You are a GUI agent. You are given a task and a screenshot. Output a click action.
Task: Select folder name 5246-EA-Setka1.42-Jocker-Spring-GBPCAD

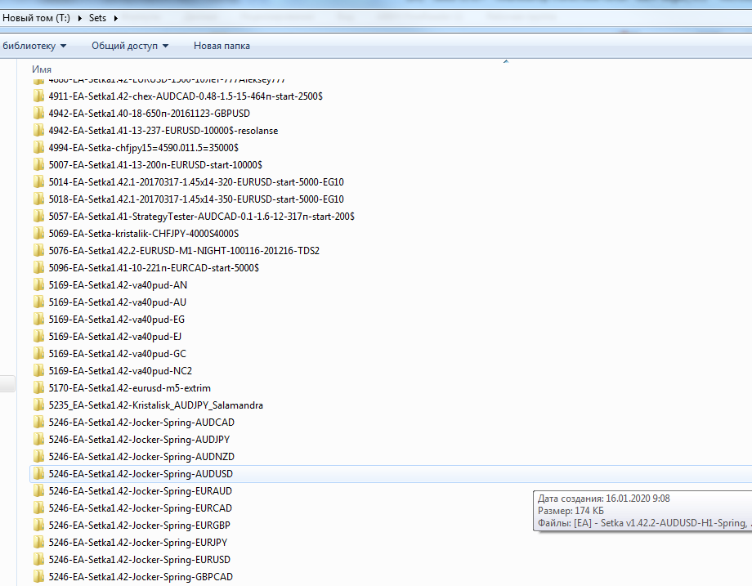141,577
